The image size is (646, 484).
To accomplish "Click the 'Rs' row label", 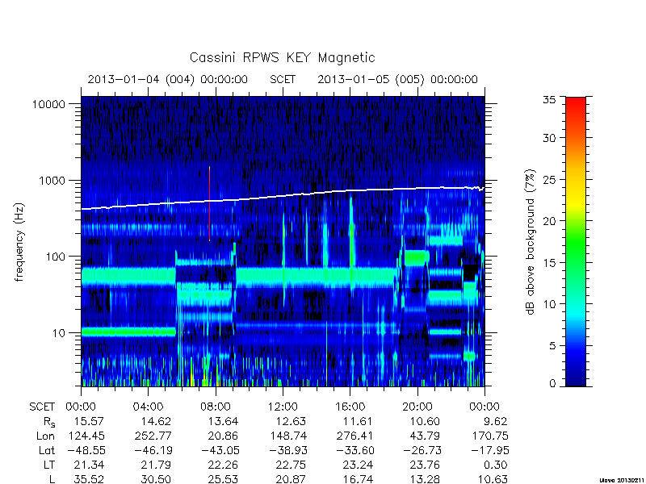I will [49, 422].
